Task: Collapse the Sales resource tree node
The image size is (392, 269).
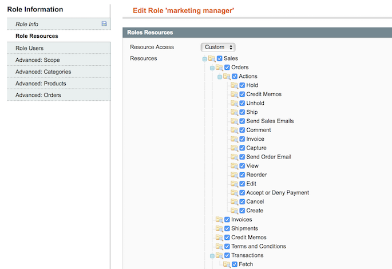Action: click(x=204, y=59)
